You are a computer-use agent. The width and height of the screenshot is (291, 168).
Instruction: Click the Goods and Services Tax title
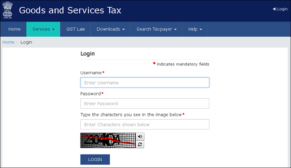[x=70, y=10]
